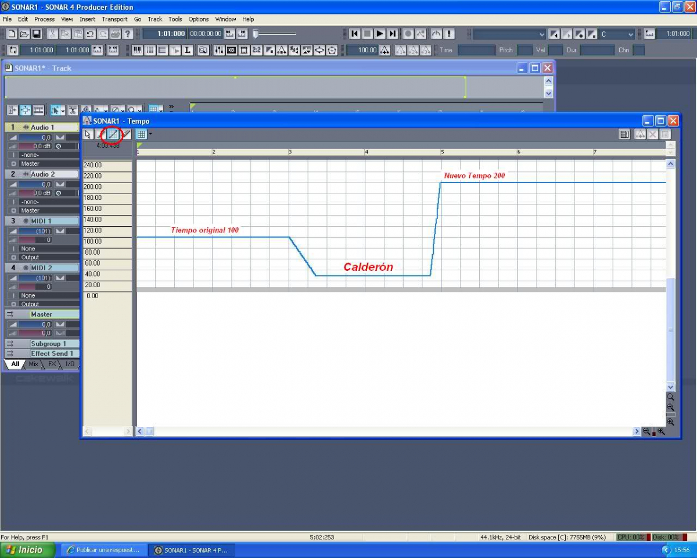Viewport: 697px width, 558px height.
Task: Click the Save file toolbar icon
Action: (37, 34)
